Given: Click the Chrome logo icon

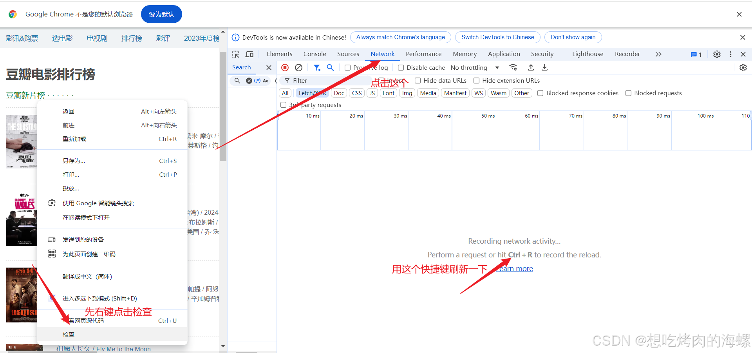Looking at the screenshot, I should 13,14.
